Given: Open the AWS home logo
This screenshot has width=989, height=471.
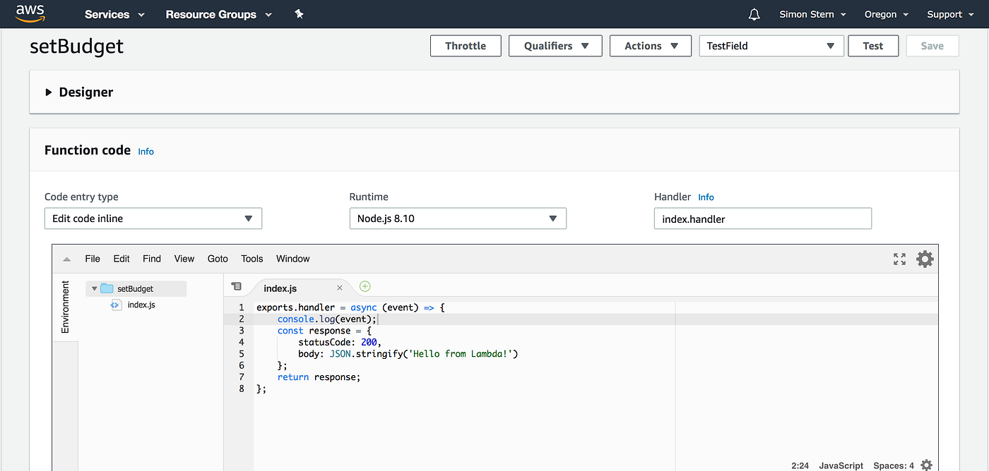Looking at the screenshot, I should [30, 13].
